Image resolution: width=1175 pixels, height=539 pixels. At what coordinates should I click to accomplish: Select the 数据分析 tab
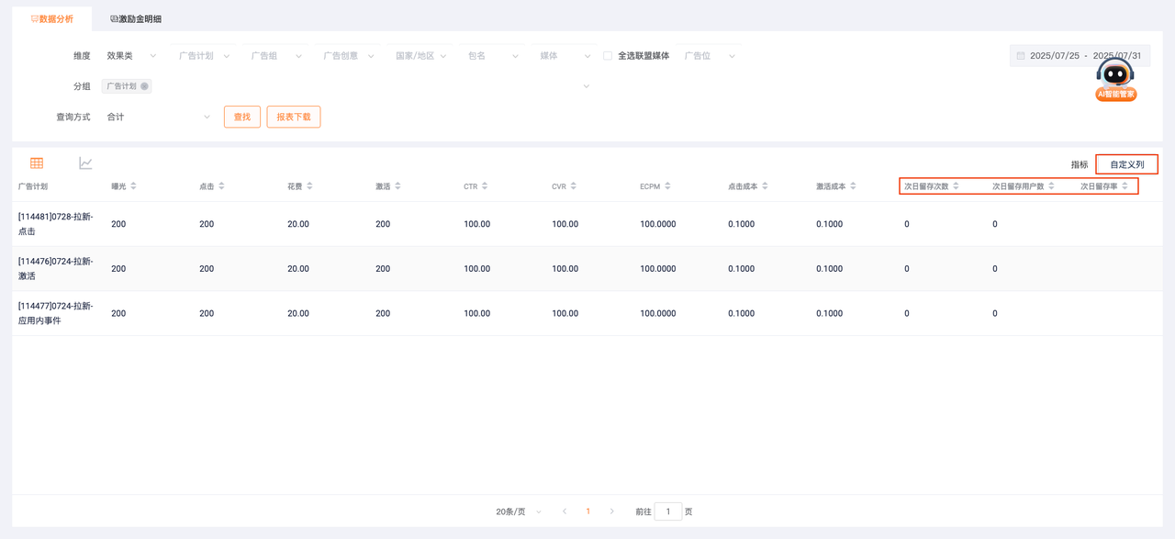51,19
